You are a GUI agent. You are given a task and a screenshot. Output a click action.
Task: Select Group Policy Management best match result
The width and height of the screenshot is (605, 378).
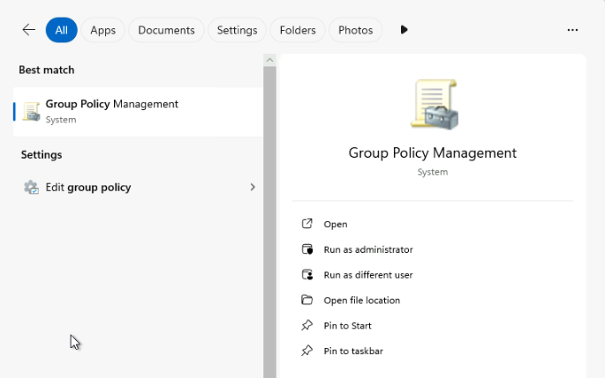click(138, 112)
